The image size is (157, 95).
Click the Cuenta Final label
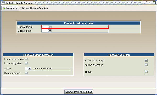pos(25,31)
